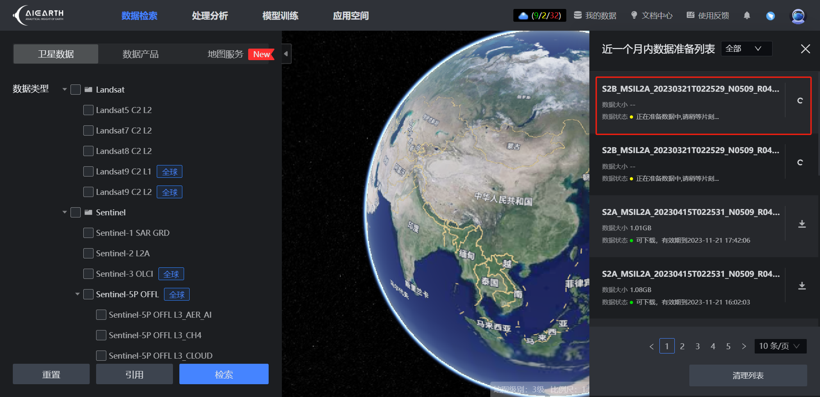Screen dimensions: 820x397
Task: Switch to 数据检索 top menu
Action: point(139,16)
